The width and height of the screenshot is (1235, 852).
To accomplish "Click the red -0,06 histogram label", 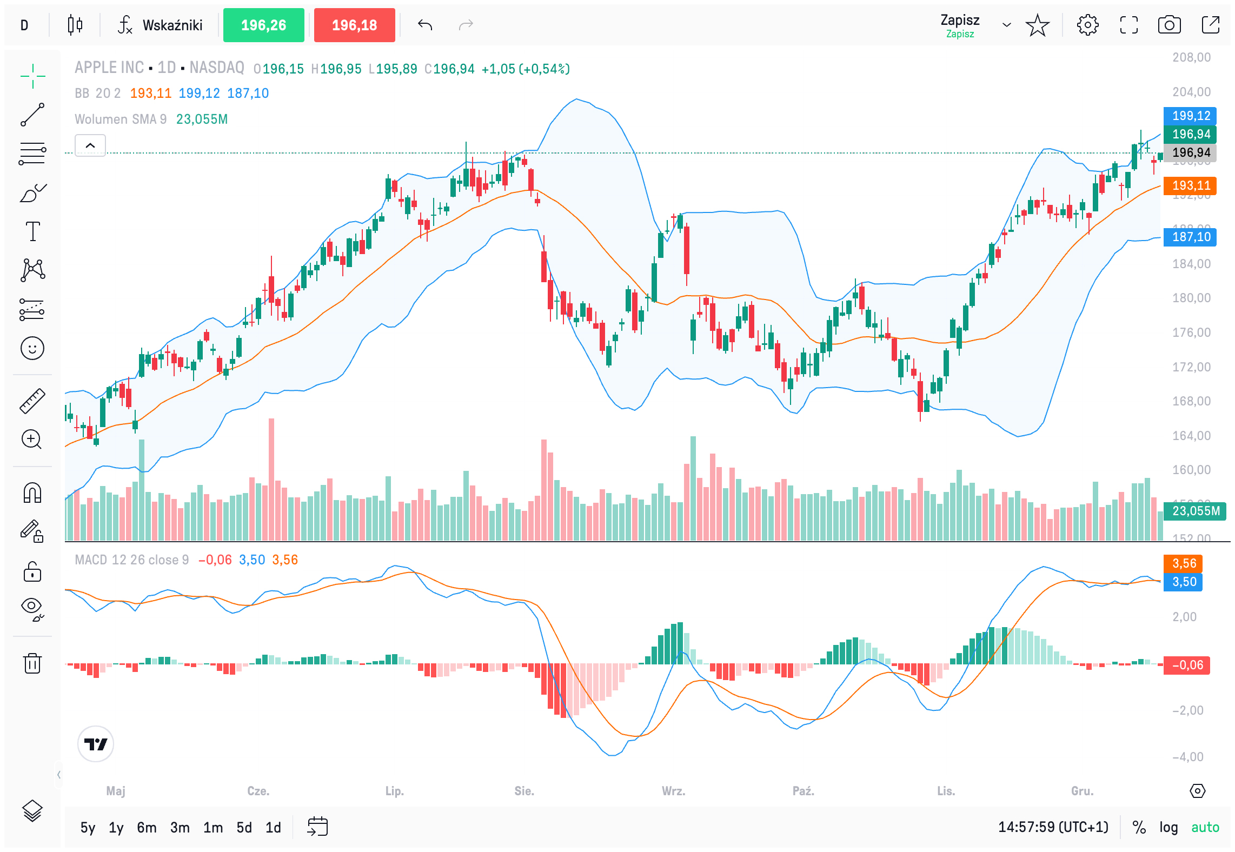I will tap(1187, 665).
